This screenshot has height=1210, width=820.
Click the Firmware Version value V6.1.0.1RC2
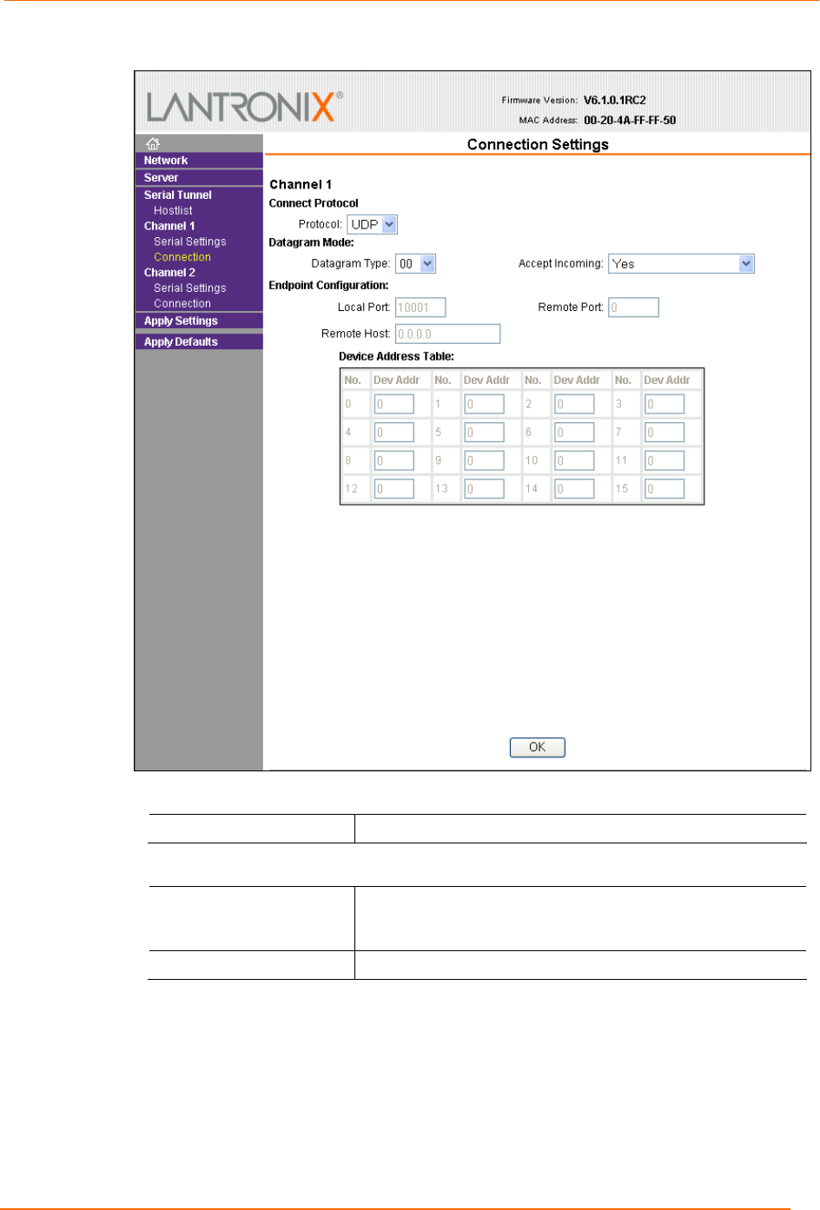615,101
